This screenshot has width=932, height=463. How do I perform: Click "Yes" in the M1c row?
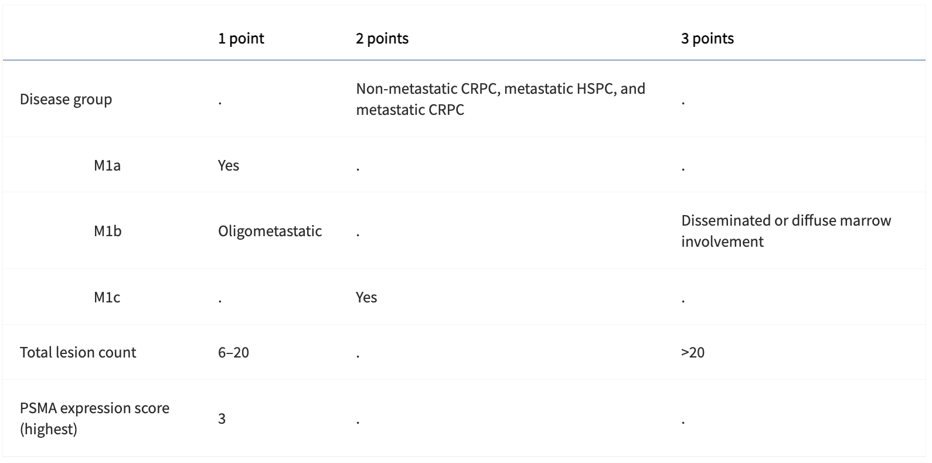(x=366, y=297)
